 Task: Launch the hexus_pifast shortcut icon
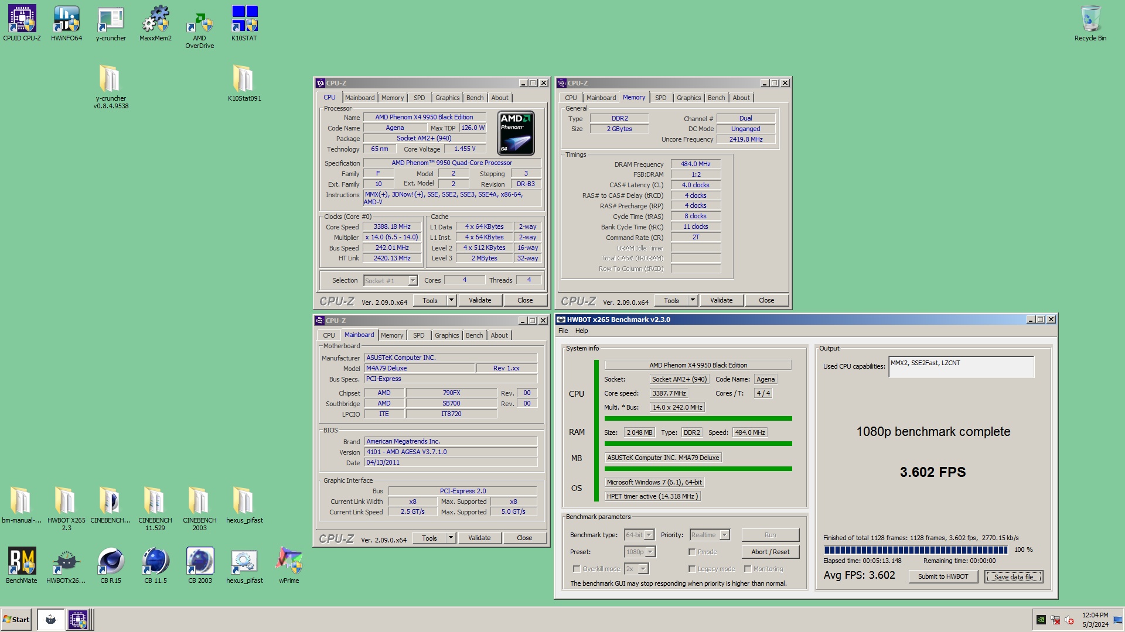point(244,565)
